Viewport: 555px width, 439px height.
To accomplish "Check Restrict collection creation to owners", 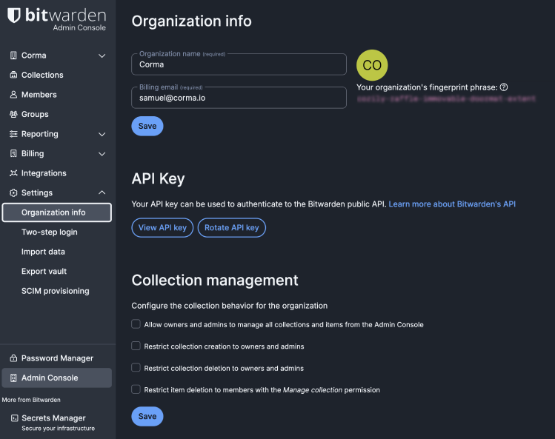I will [x=136, y=346].
